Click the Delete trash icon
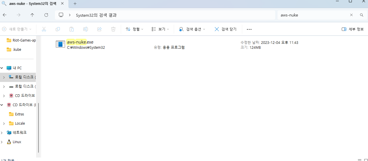Image resolution: width=368 pixels, height=161 pixels. pyautogui.click(x=113, y=29)
